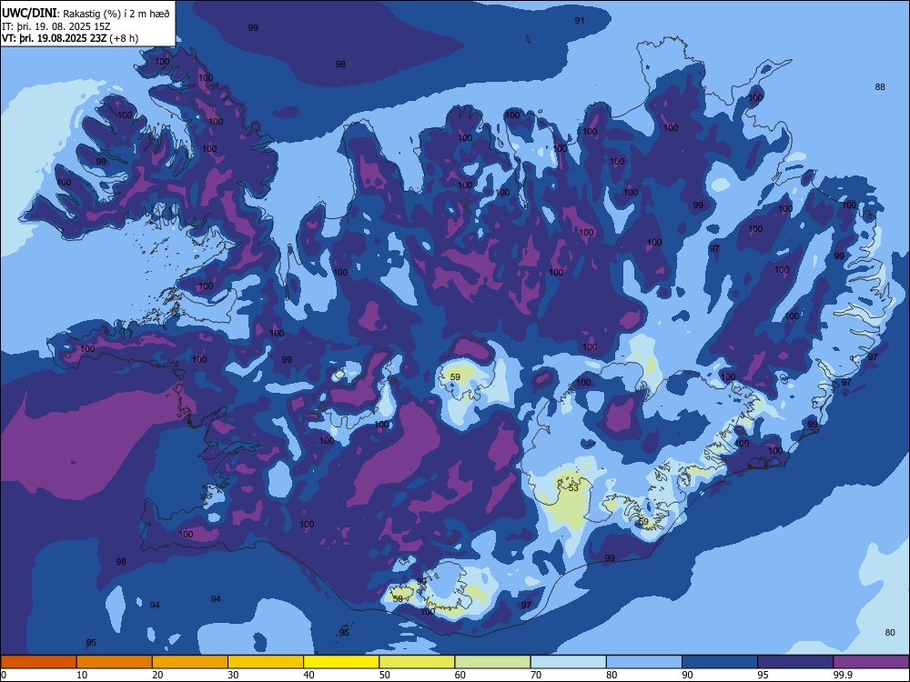The image size is (910, 682).
Task: Select the '88' value at the eastern edge
Action: click(x=880, y=87)
